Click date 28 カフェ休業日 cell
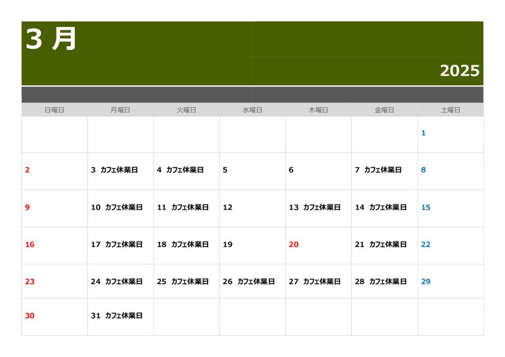 [x=384, y=281]
